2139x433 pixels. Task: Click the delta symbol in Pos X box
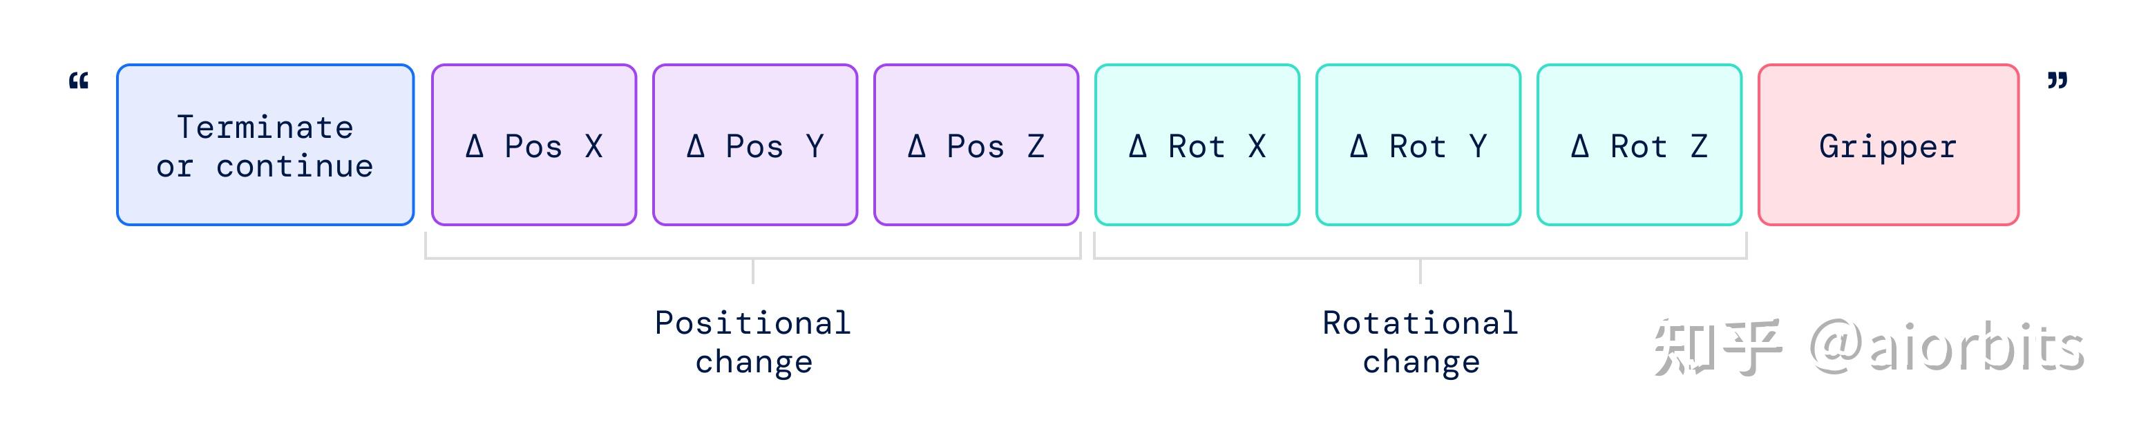pos(474,147)
